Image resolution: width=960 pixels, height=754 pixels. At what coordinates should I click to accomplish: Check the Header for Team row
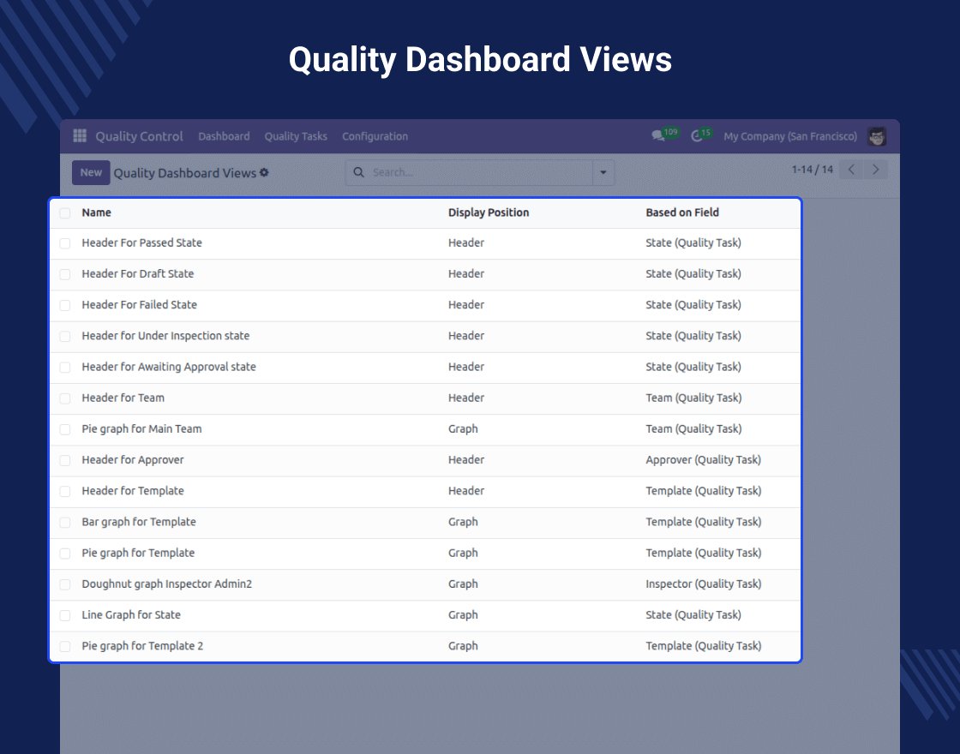[x=65, y=398]
